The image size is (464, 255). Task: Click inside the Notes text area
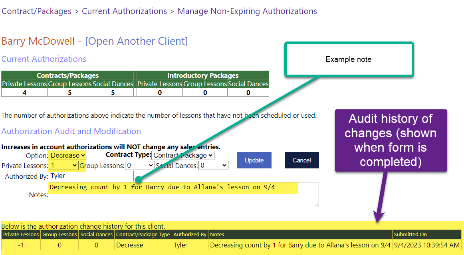(x=184, y=195)
